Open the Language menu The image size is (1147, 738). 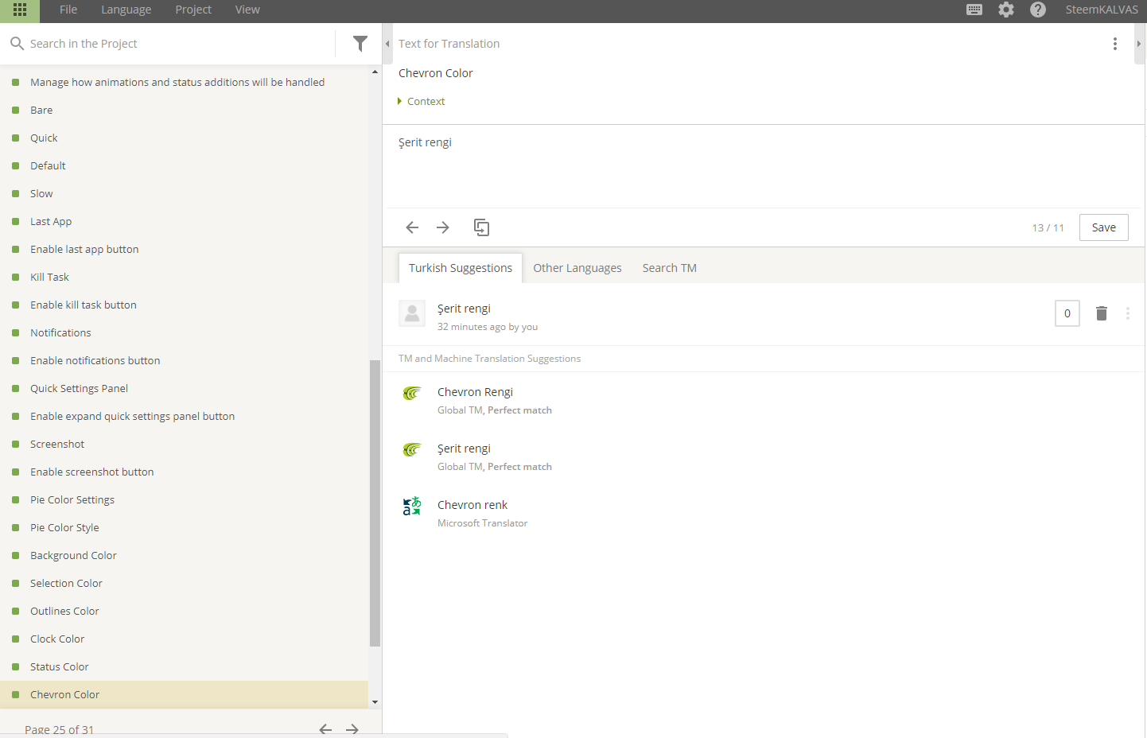click(x=126, y=10)
